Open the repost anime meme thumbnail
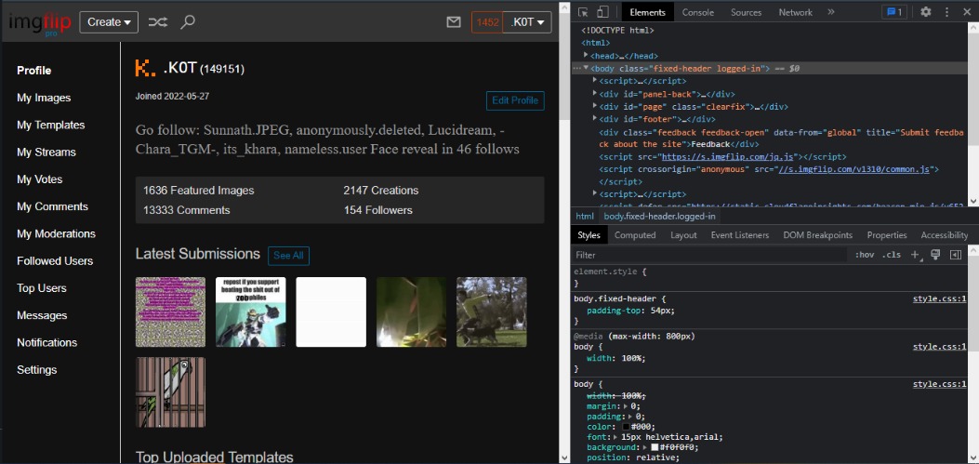Viewport: 979px width, 464px height. [250, 312]
